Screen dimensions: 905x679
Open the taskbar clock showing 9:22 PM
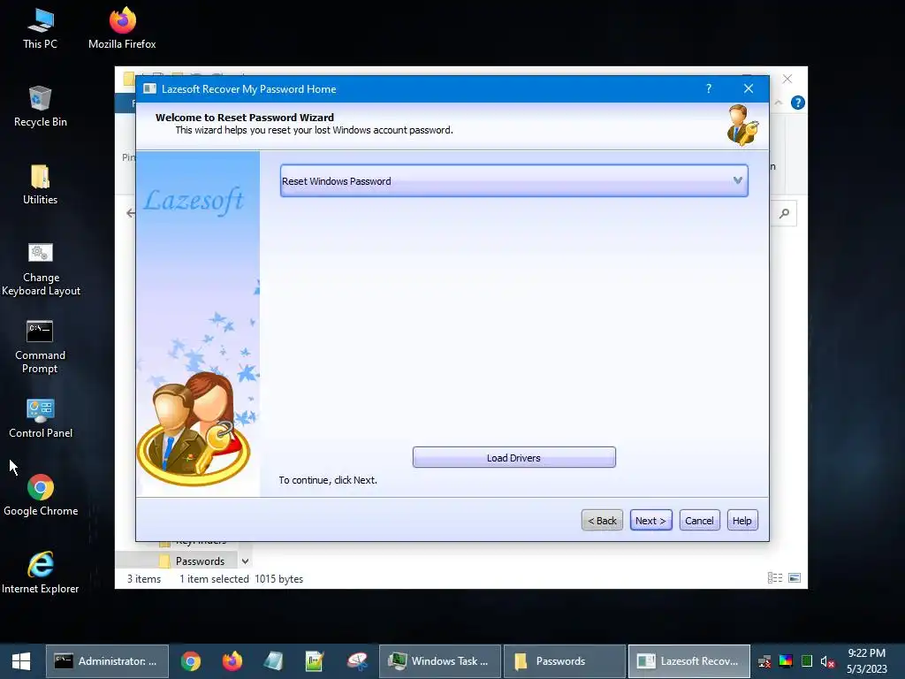coord(866,661)
